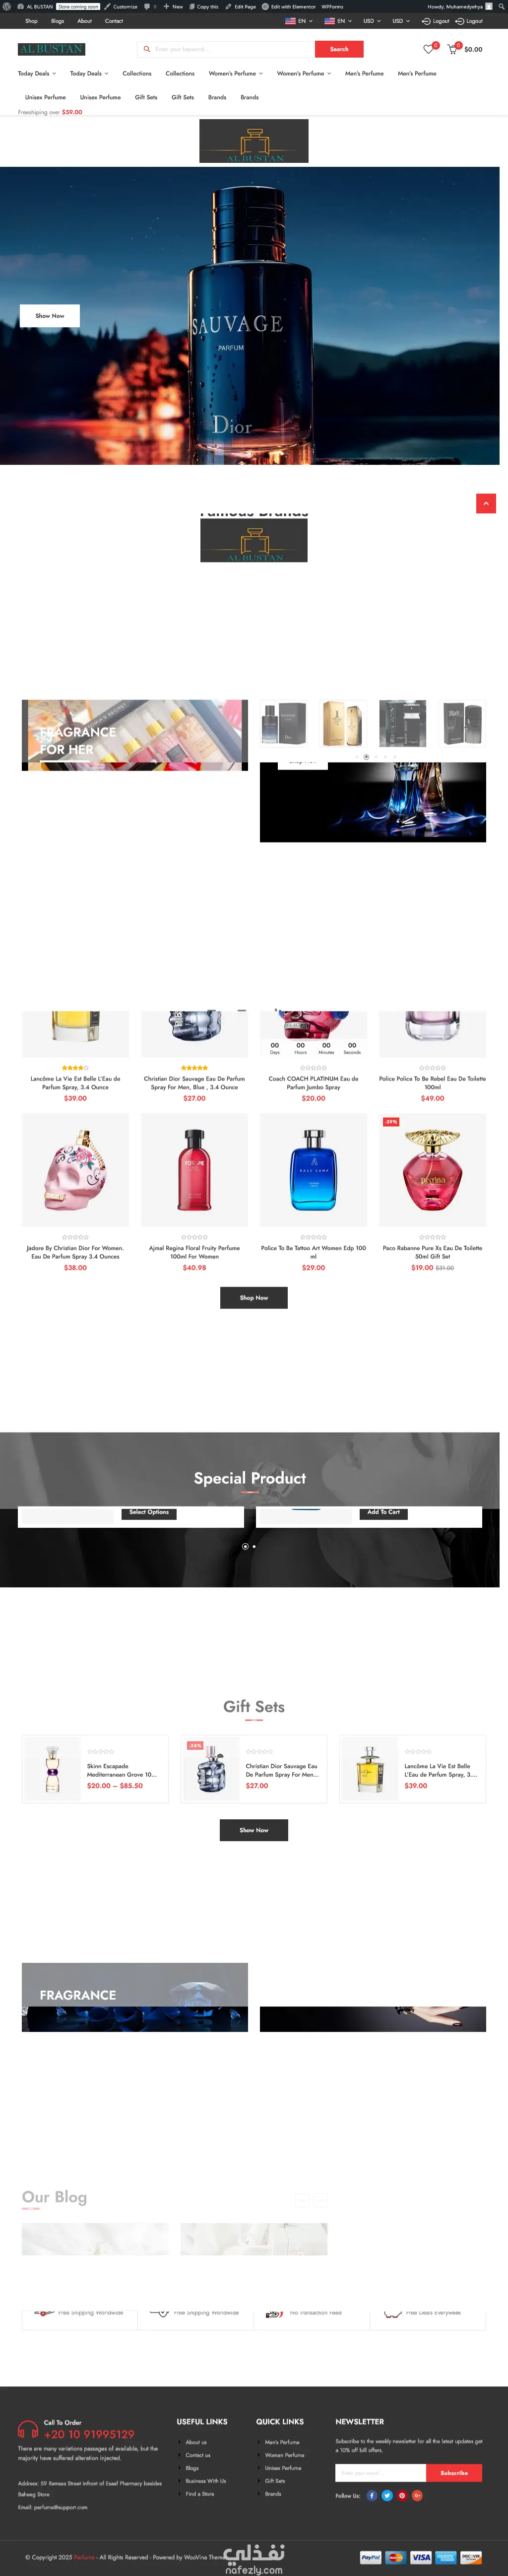Click the red Search button
The height and width of the screenshot is (2576, 508).
(339, 49)
